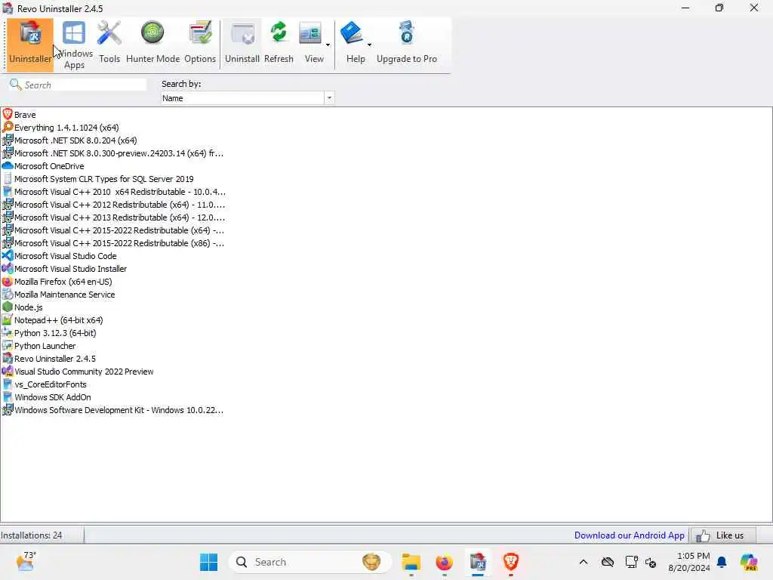Open Firefox from the taskbar
This screenshot has width=773, height=580.
444,562
